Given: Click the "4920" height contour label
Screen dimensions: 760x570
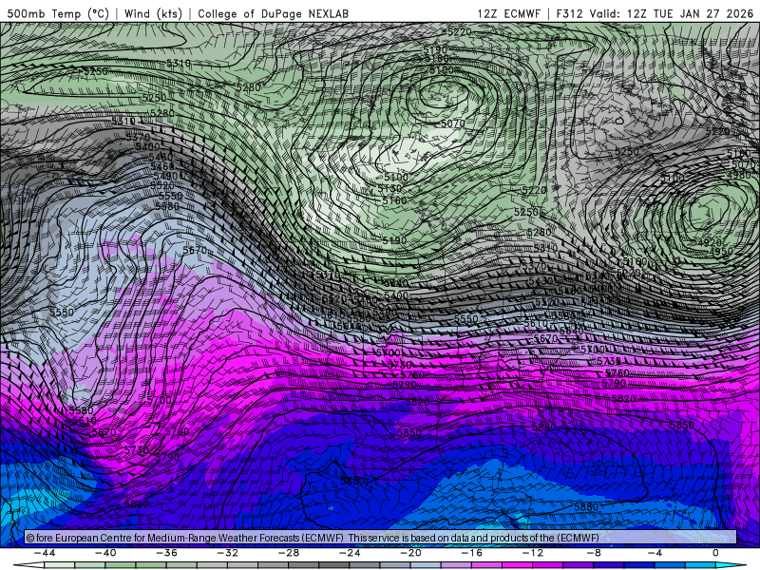Looking at the screenshot, I should (708, 242).
